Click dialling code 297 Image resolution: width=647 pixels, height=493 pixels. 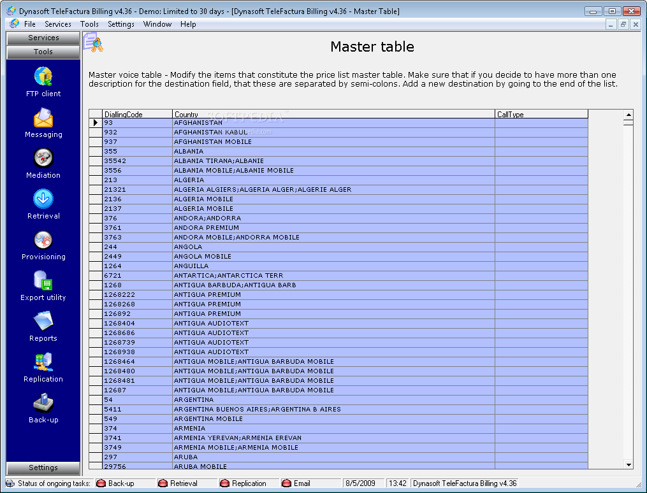[137, 457]
